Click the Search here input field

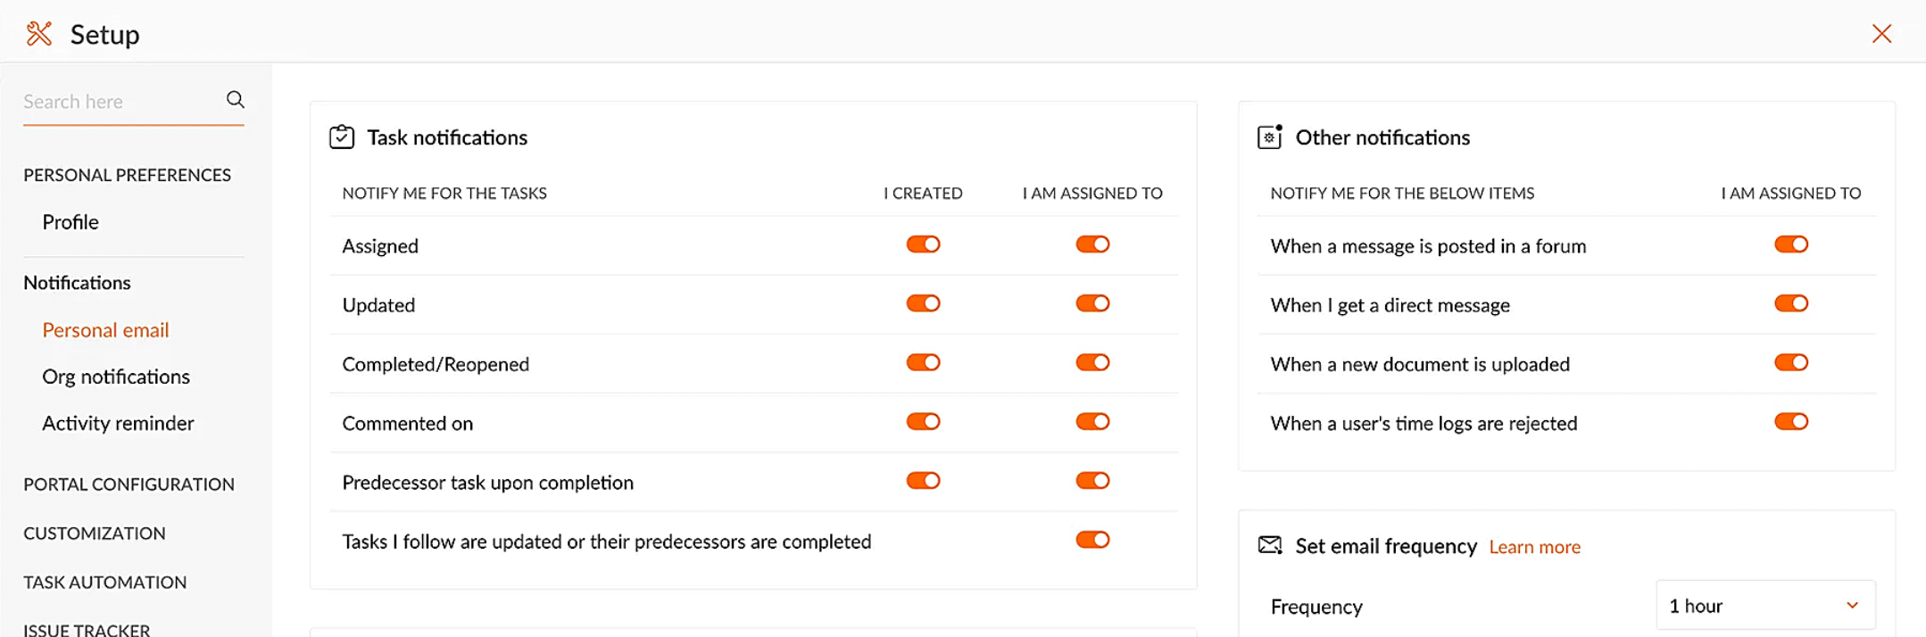[x=120, y=102]
